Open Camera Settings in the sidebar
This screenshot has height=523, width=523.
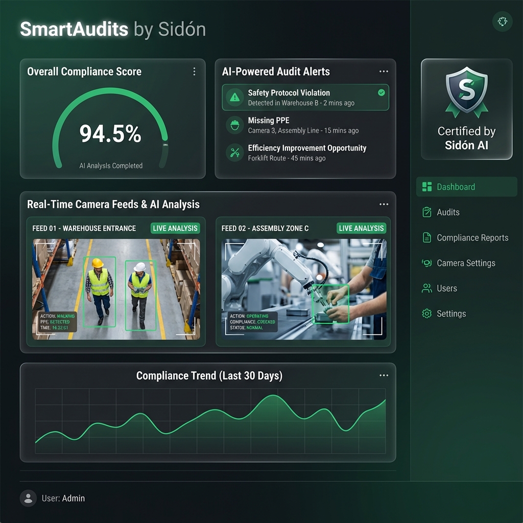tap(466, 263)
